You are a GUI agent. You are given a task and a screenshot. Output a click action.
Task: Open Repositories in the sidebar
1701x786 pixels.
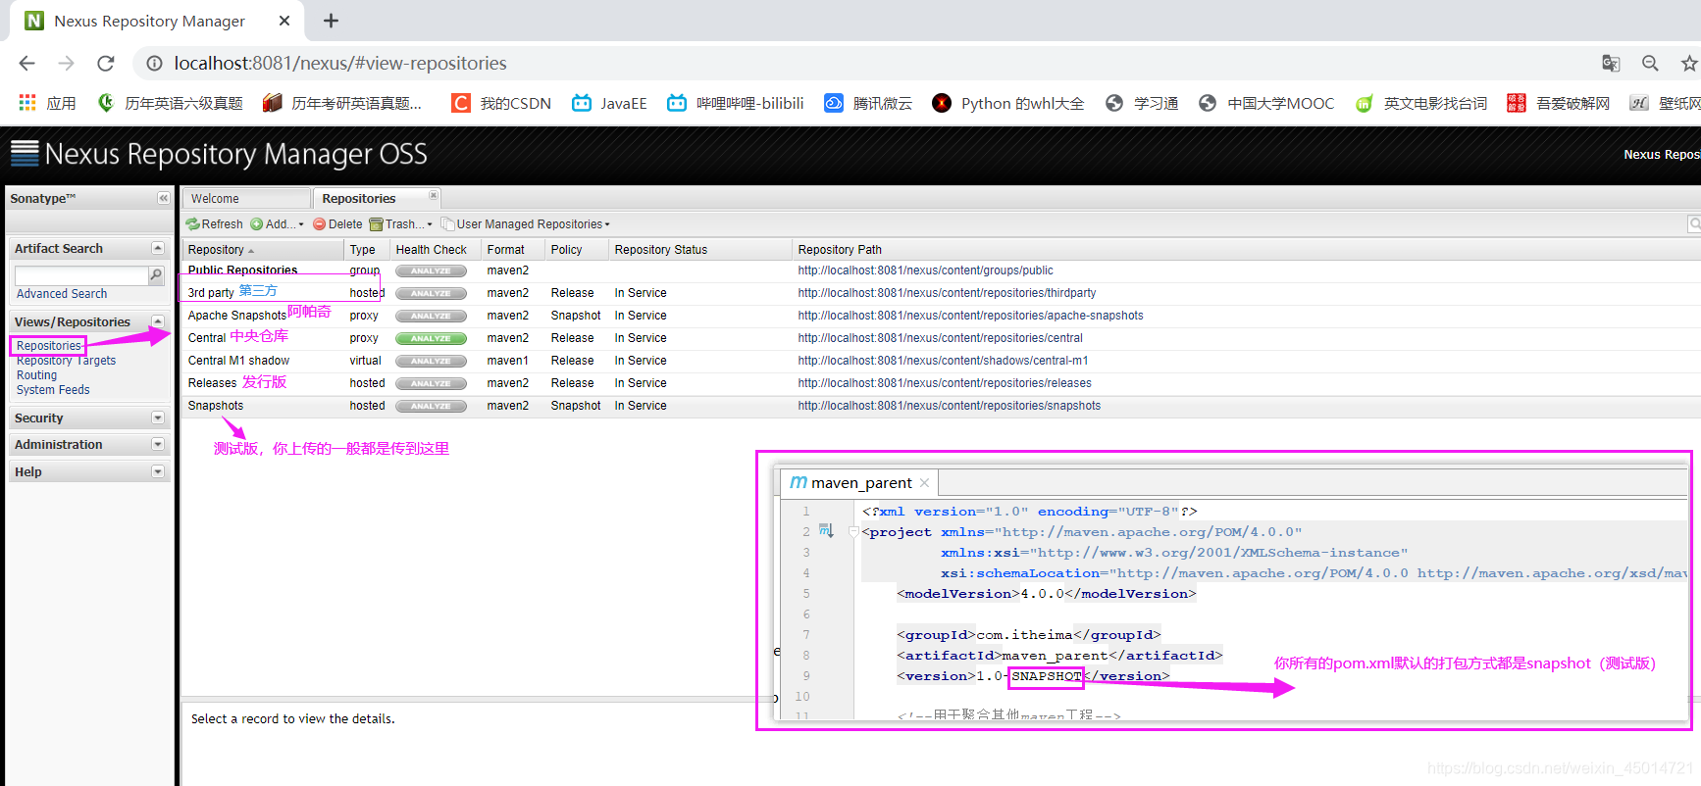49,346
